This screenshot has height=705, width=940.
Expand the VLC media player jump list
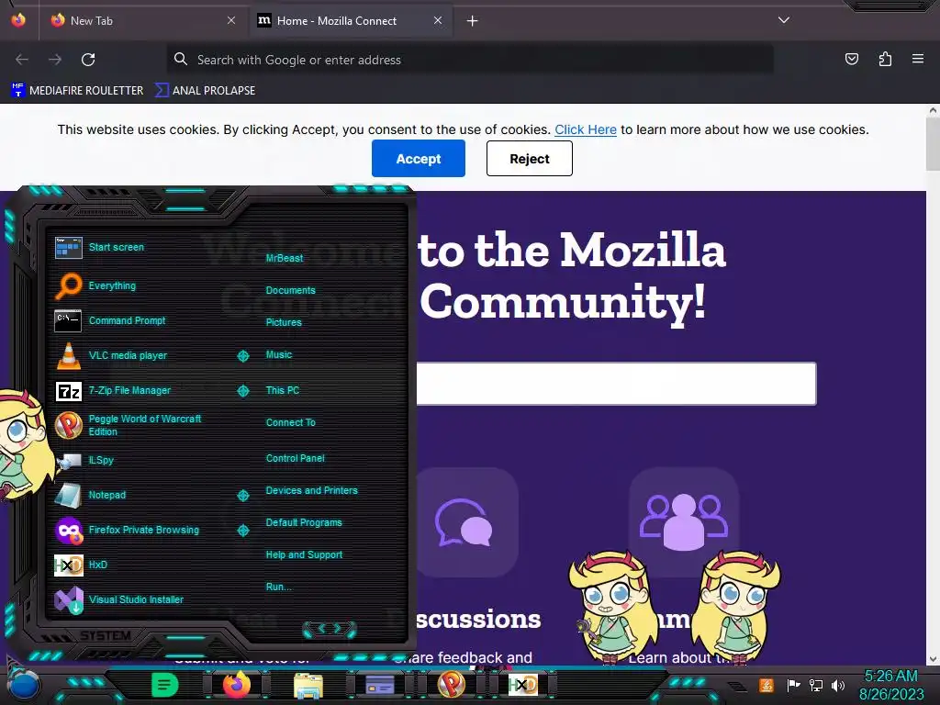coord(242,356)
